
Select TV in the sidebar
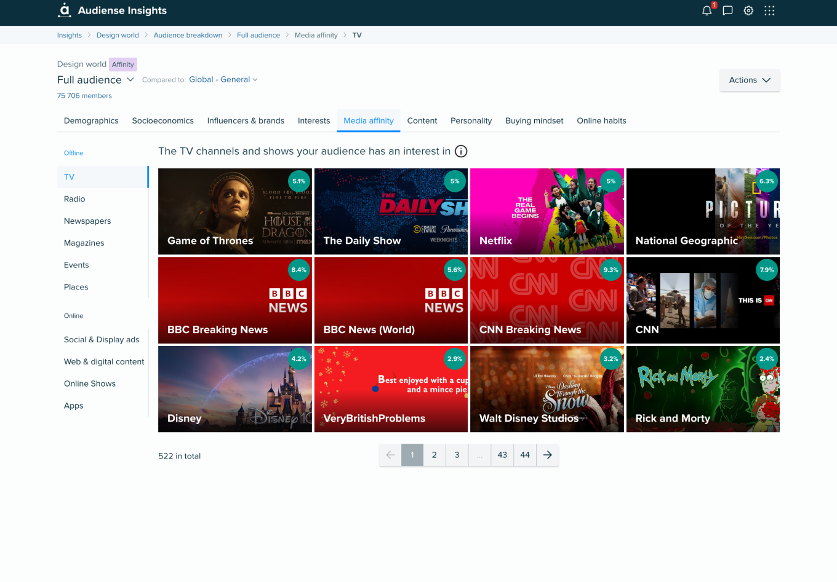(x=103, y=177)
